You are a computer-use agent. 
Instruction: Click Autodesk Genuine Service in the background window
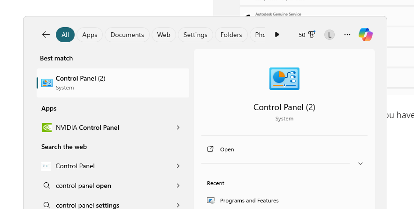pyautogui.click(x=278, y=14)
